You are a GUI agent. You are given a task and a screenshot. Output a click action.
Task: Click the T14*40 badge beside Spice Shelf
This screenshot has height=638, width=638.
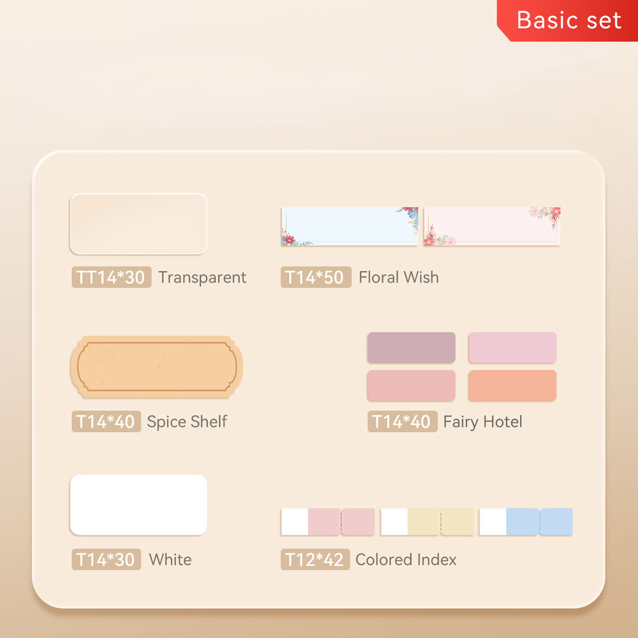pos(106,422)
